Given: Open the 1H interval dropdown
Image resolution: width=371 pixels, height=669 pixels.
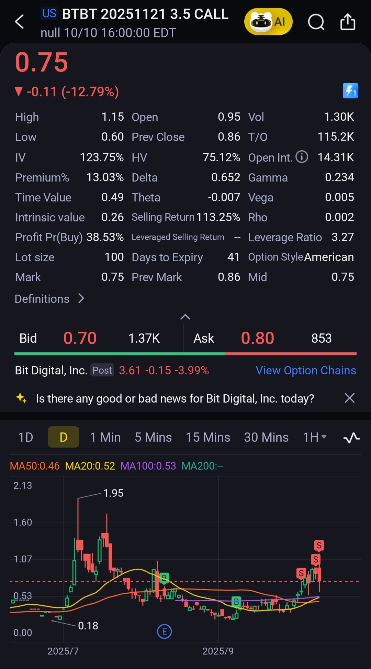Looking at the screenshot, I should 315,437.
